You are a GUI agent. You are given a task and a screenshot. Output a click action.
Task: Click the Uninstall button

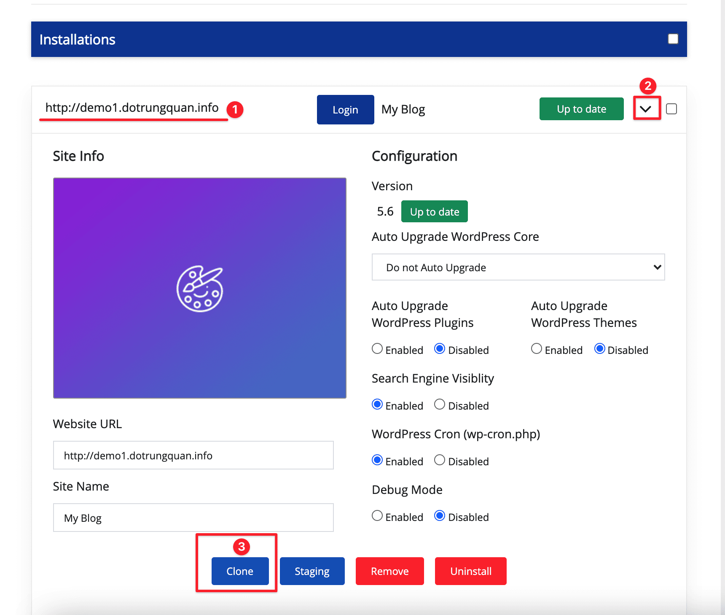coord(470,571)
